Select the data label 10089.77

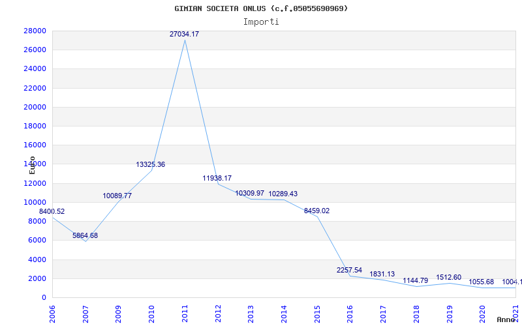click(x=117, y=196)
